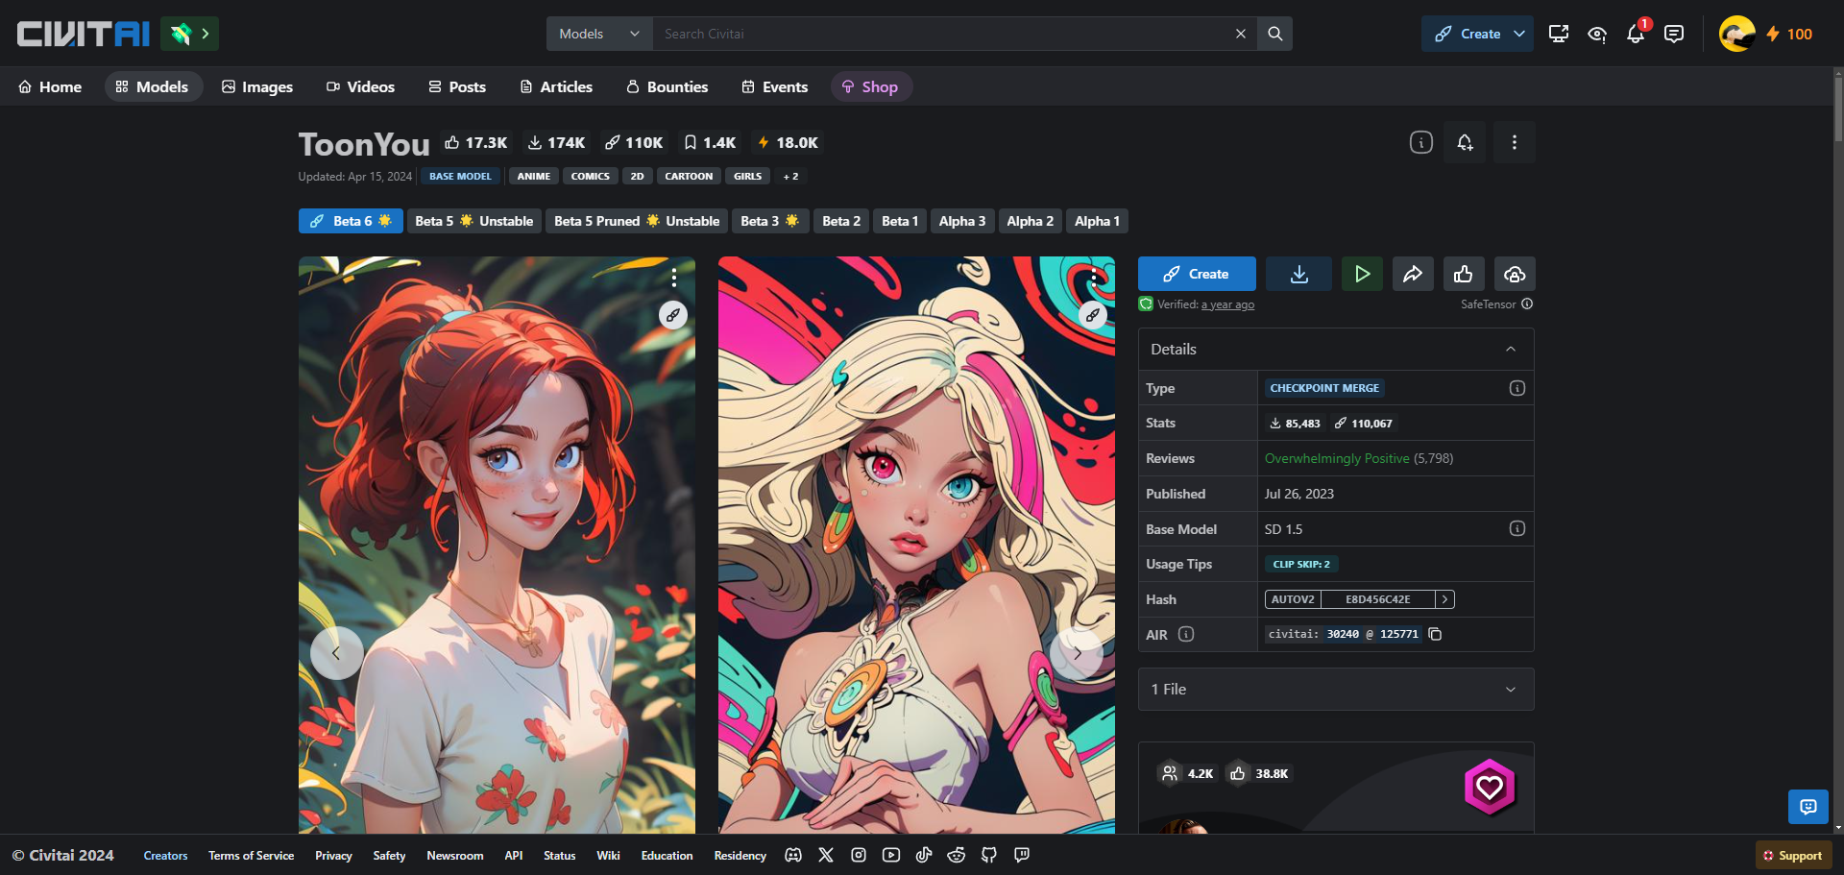Screen dimensions: 1844x875
Task: Open the Articles tab
Action: 556,86
